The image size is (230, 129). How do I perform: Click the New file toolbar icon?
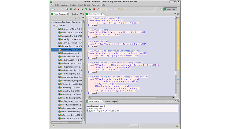point(52,9)
